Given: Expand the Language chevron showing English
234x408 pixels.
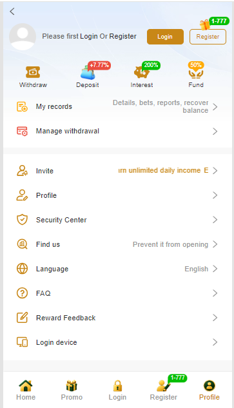Looking at the screenshot, I should (215, 269).
